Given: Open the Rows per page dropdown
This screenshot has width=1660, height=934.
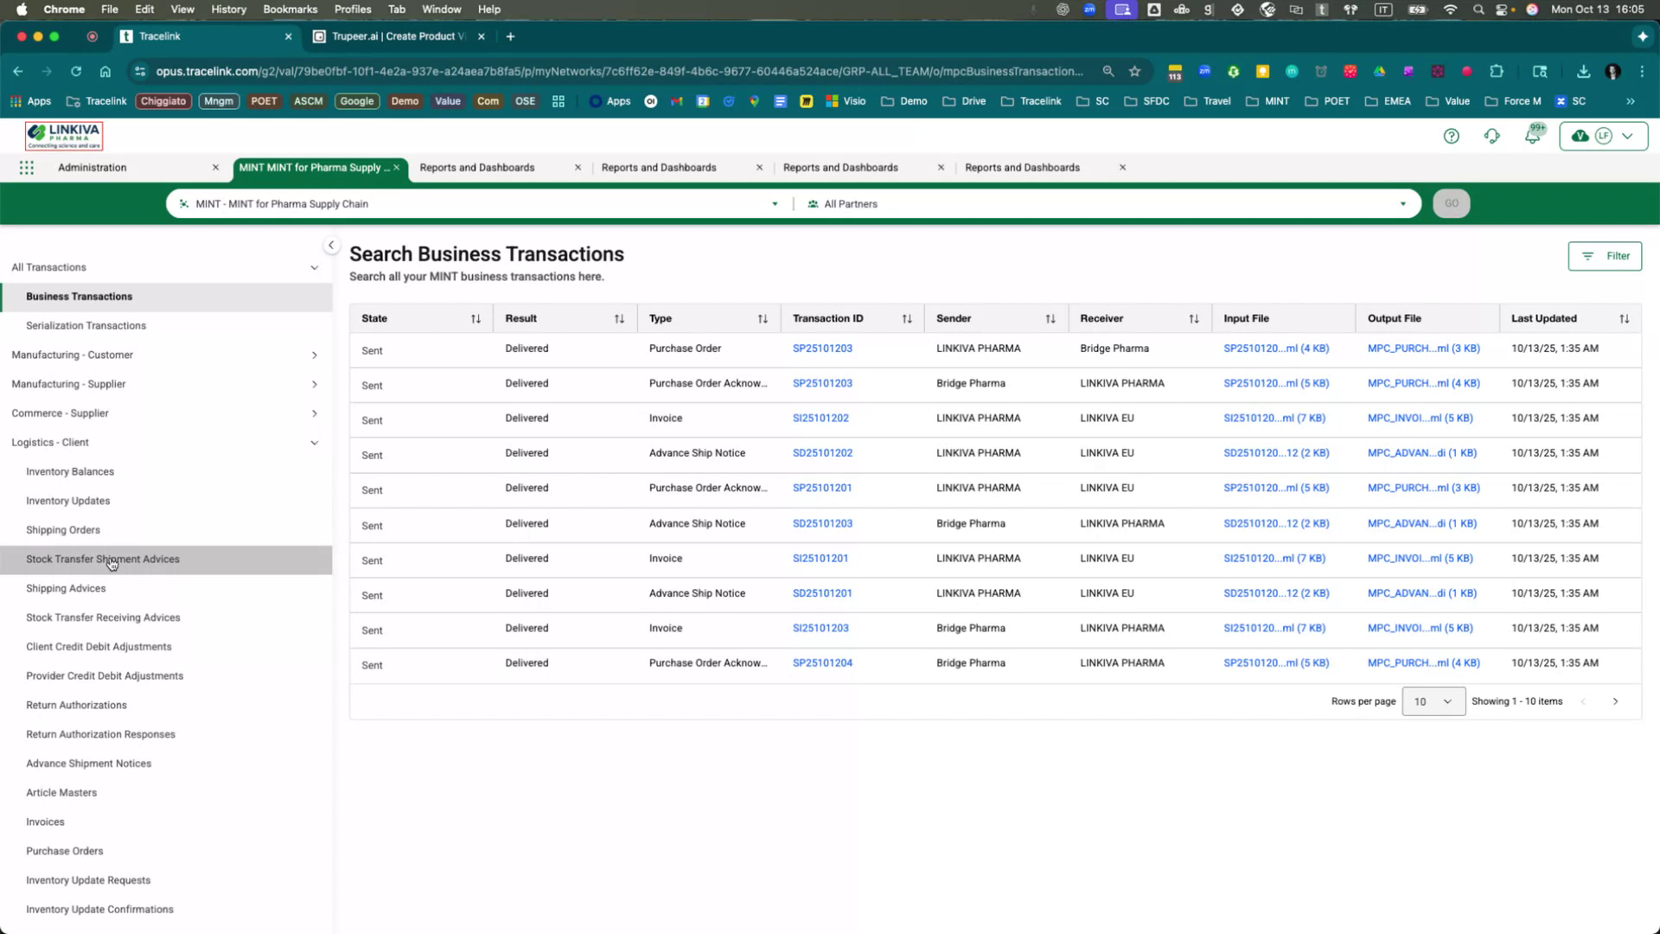Looking at the screenshot, I should point(1432,701).
